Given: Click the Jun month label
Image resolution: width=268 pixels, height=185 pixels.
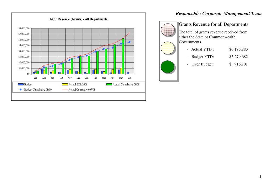Looking at the screenshot, I should tap(130, 78).
